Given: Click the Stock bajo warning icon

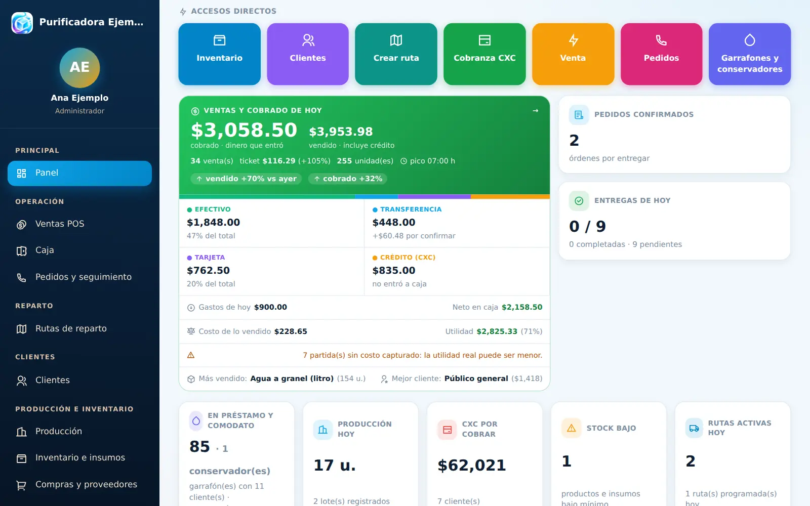Looking at the screenshot, I should pyautogui.click(x=572, y=428).
